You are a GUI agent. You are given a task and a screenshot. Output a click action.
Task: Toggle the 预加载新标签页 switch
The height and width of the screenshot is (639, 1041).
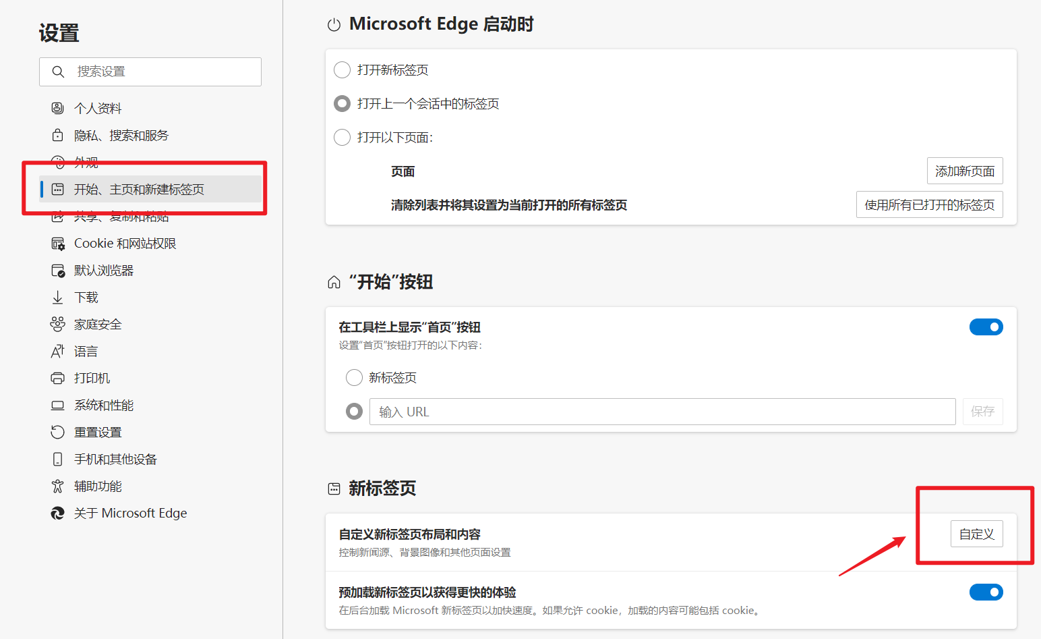pos(986,592)
